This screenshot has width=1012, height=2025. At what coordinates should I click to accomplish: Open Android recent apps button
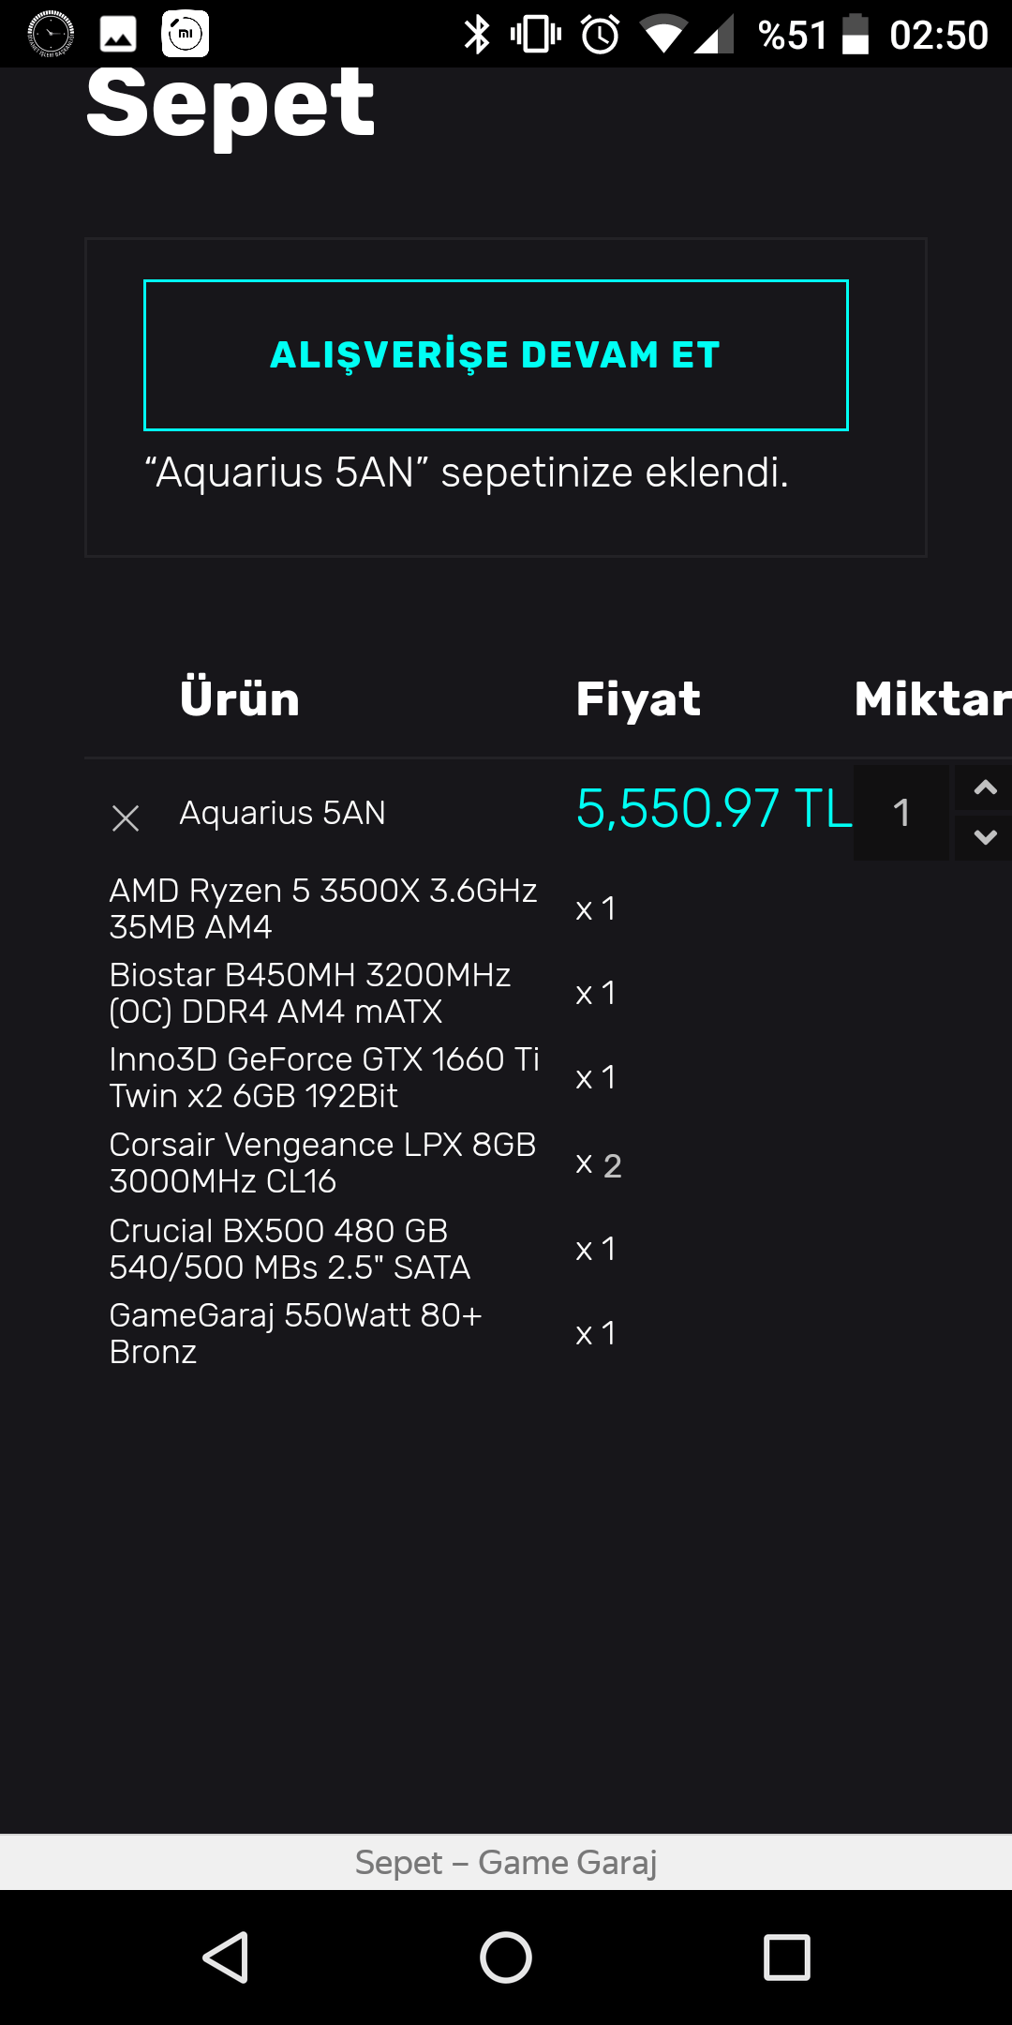point(786,1957)
